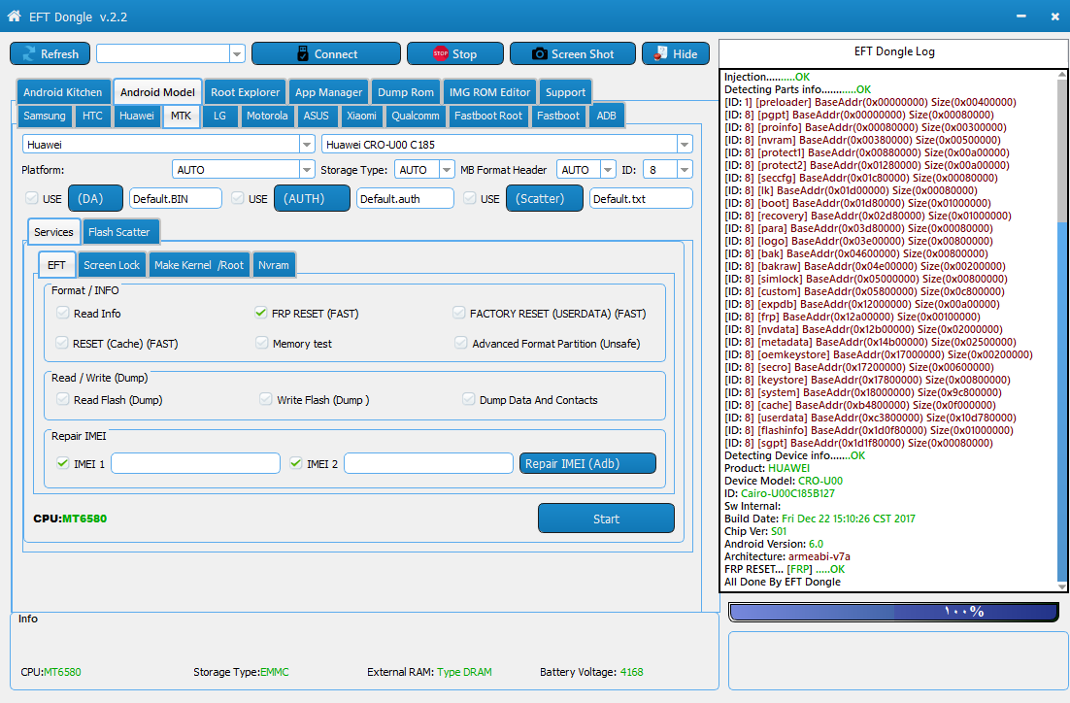Minimize the EFT Dongle window
1070x703 pixels.
[x=1020, y=16]
